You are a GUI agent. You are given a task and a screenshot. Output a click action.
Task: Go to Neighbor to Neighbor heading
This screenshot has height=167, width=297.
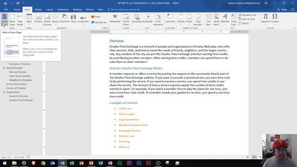coord(20,80)
